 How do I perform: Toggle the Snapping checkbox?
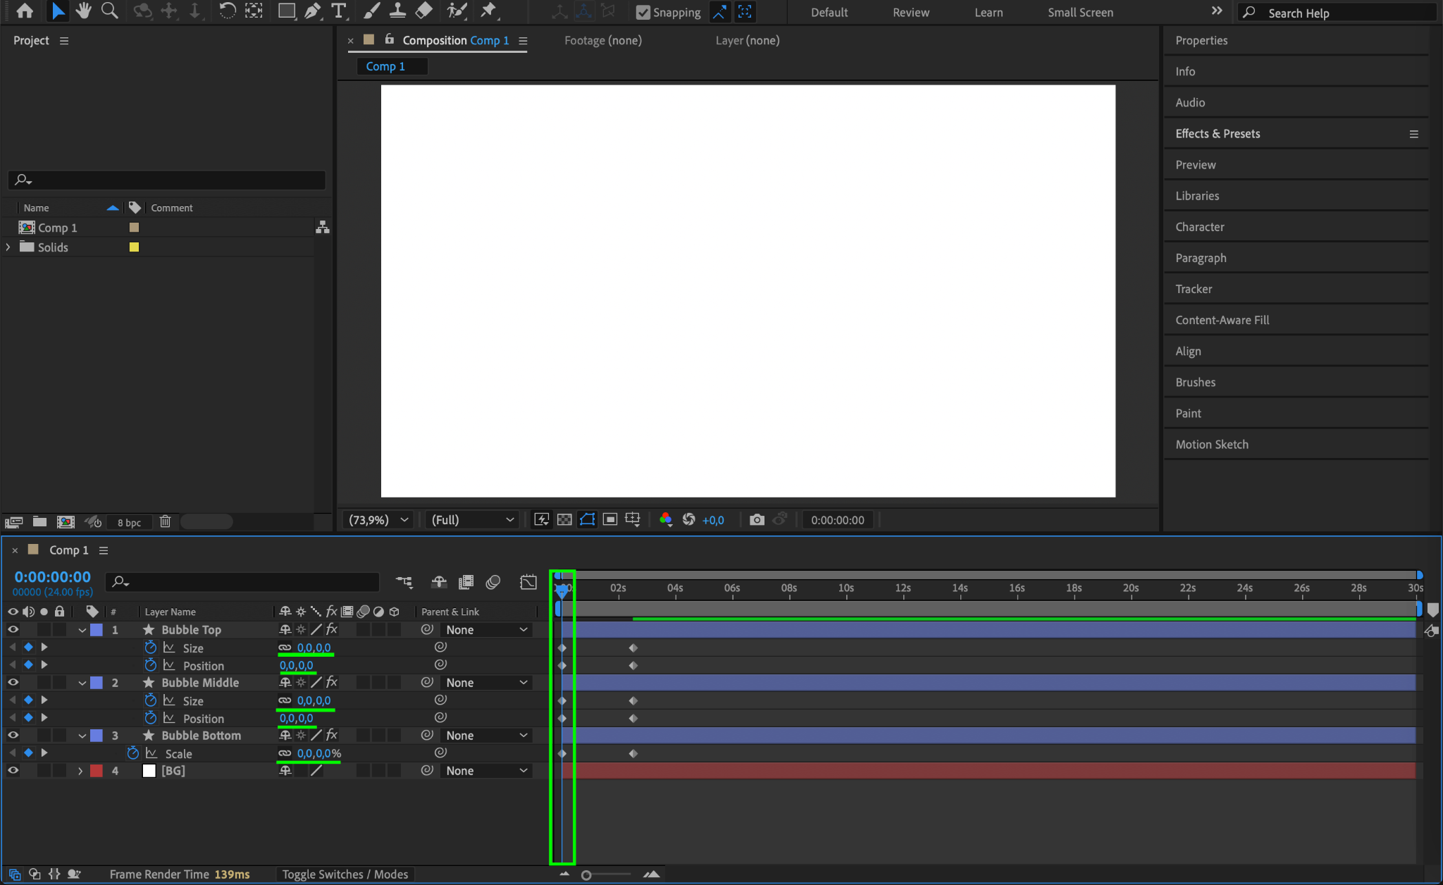click(643, 12)
